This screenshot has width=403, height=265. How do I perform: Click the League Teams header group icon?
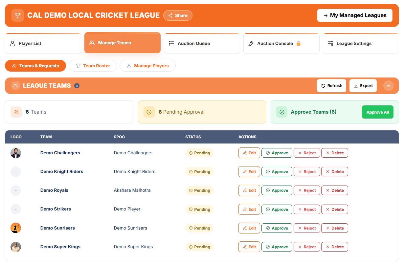point(16,86)
